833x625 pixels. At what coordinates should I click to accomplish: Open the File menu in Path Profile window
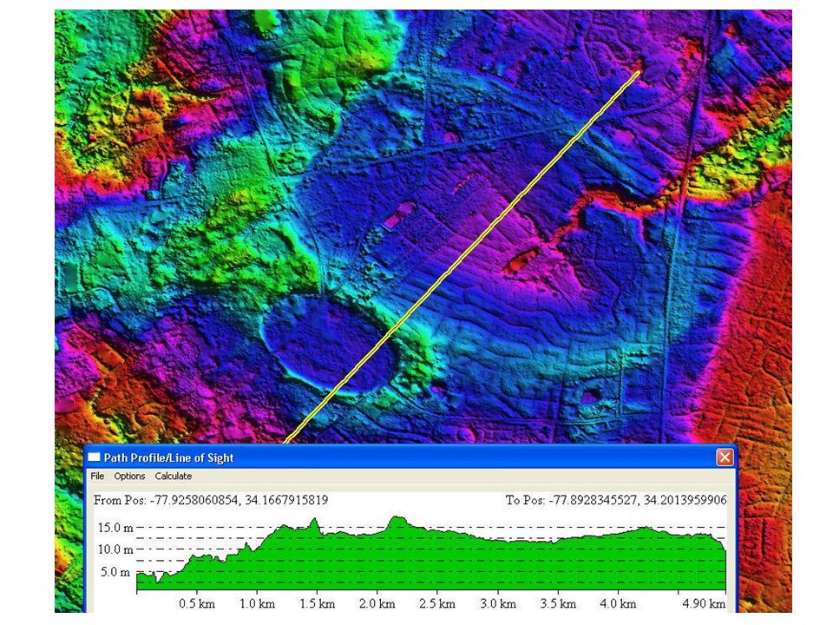tap(97, 477)
